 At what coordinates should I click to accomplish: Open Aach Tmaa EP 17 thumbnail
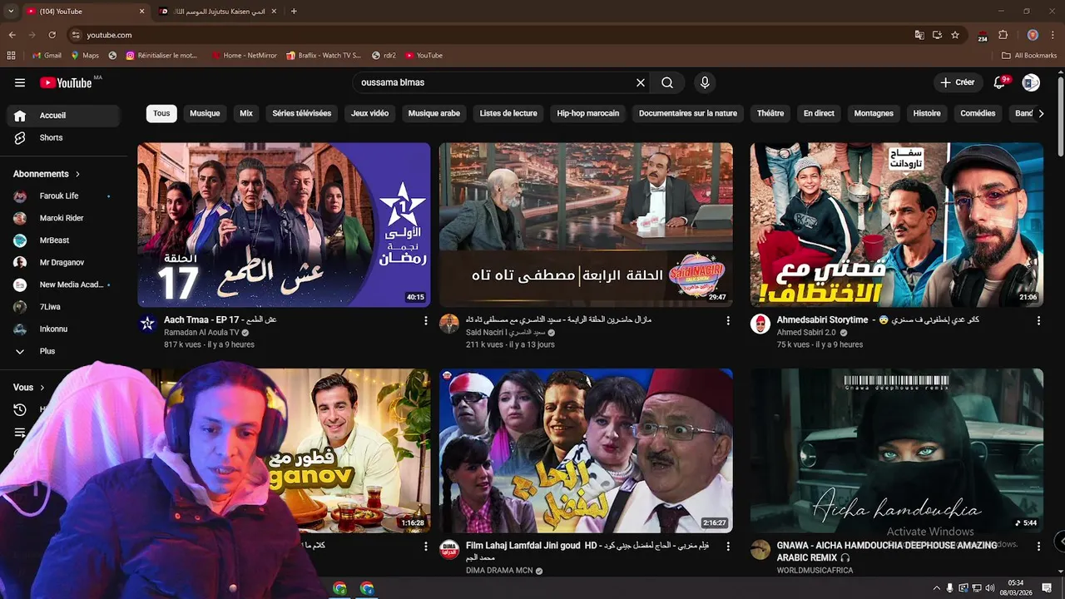click(284, 225)
